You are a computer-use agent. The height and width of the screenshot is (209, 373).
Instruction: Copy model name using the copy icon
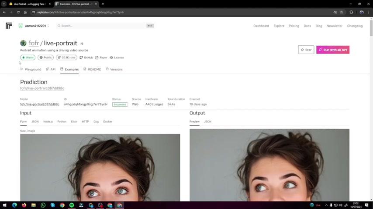[x=82, y=44]
